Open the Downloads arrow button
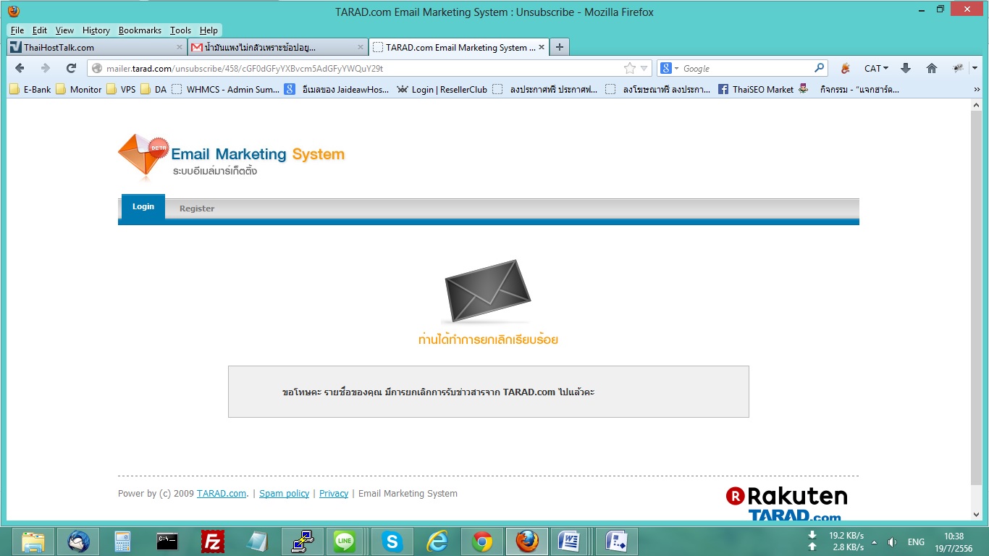Viewport: 989px width, 556px height. click(905, 68)
